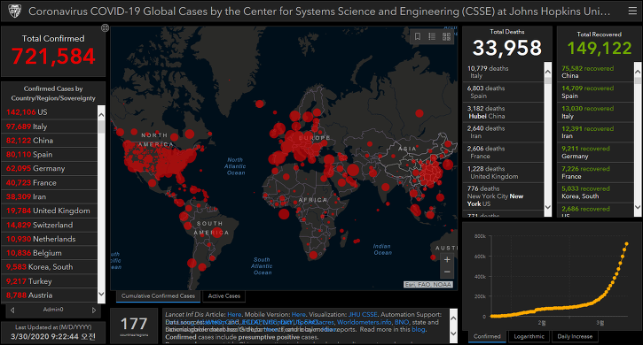The image size is (643, 345).
Task: Open the Worldometers.info link
Action: [x=365, y=322]
